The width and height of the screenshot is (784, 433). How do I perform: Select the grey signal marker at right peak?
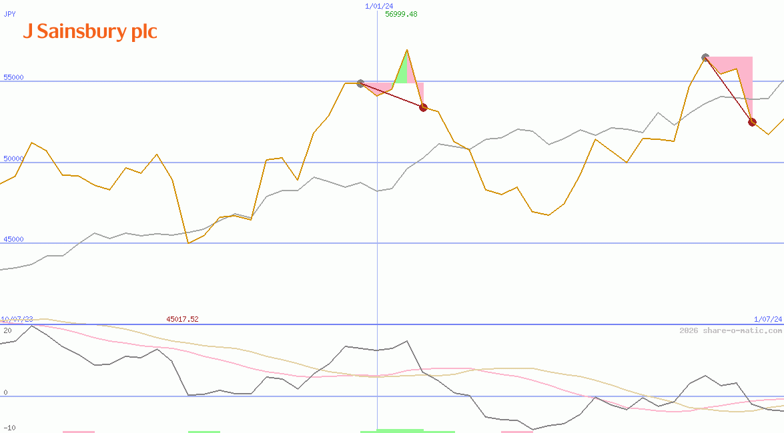(705, 57)
